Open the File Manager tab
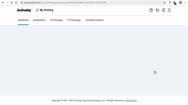 [57, 20]
